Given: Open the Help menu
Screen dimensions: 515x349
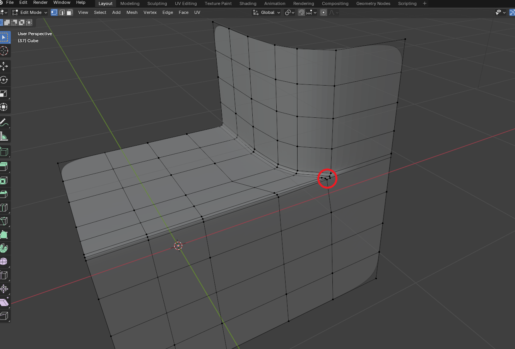Looking at the screenshot, I should click(x=80, y=3).
